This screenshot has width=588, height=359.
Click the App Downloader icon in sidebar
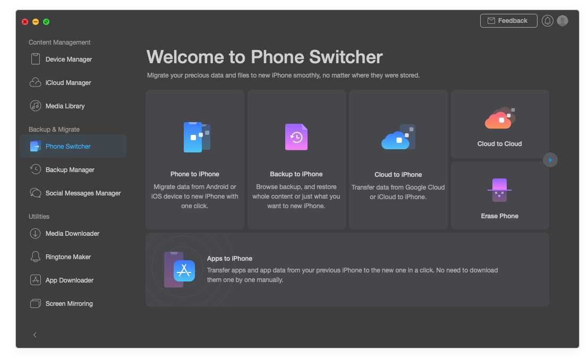(x=36, y=280)
